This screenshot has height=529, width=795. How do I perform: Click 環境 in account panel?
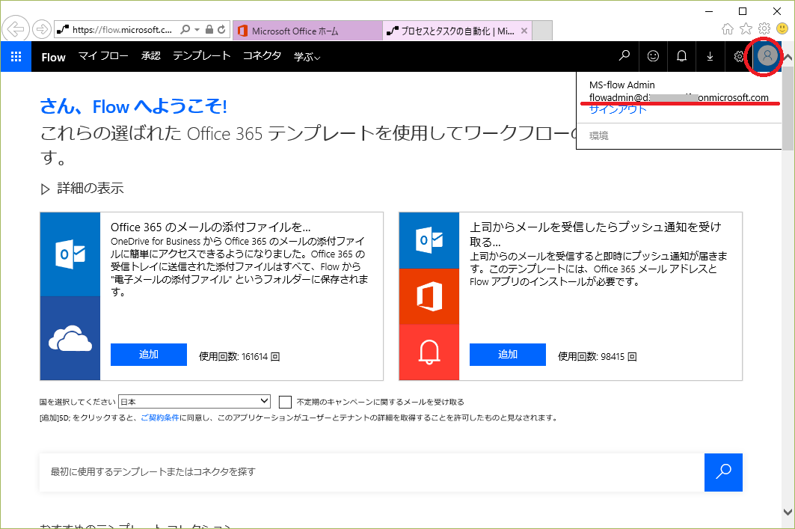pyautogui.click(x=599, y=136)
